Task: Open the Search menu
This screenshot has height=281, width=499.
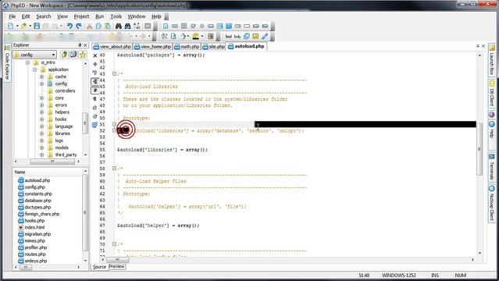Action: click(x=43, y=16)
